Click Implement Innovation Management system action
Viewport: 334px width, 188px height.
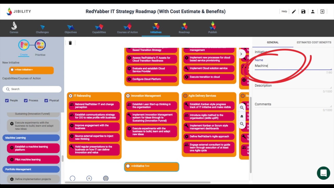tap(152, 118)
